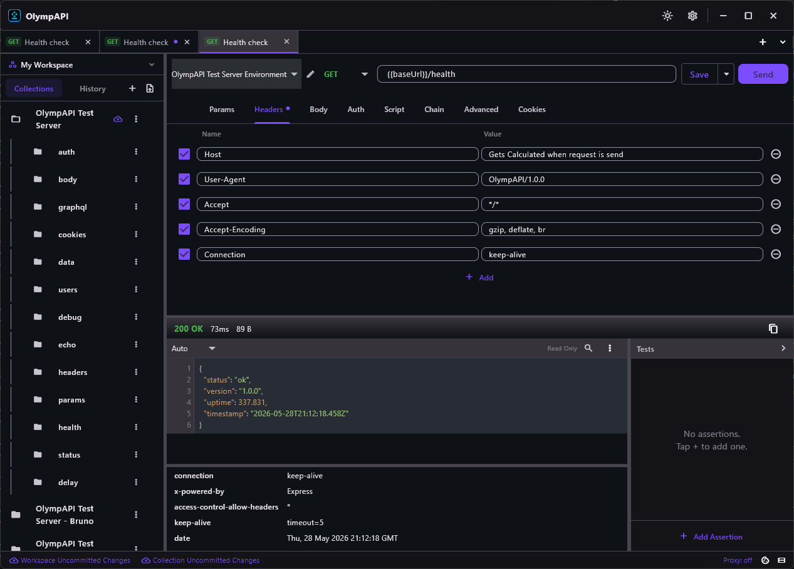Uncheck the Host header checkbox

click(x=184, y=154)
